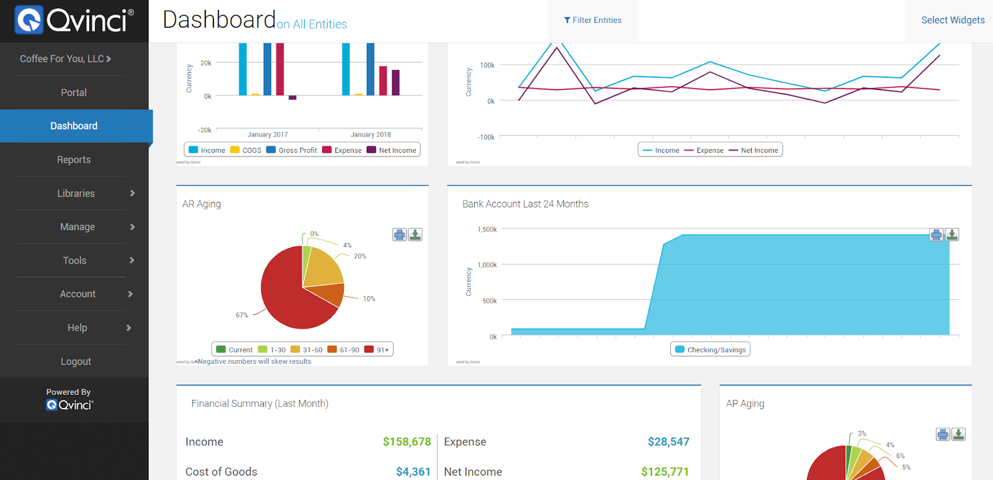993x480 pixels.
Task: Expand the Help submenu arrow
Action: click(128, 327)
